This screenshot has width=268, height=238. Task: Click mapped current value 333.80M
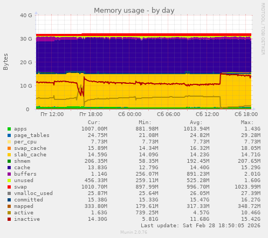pos(96,206)
